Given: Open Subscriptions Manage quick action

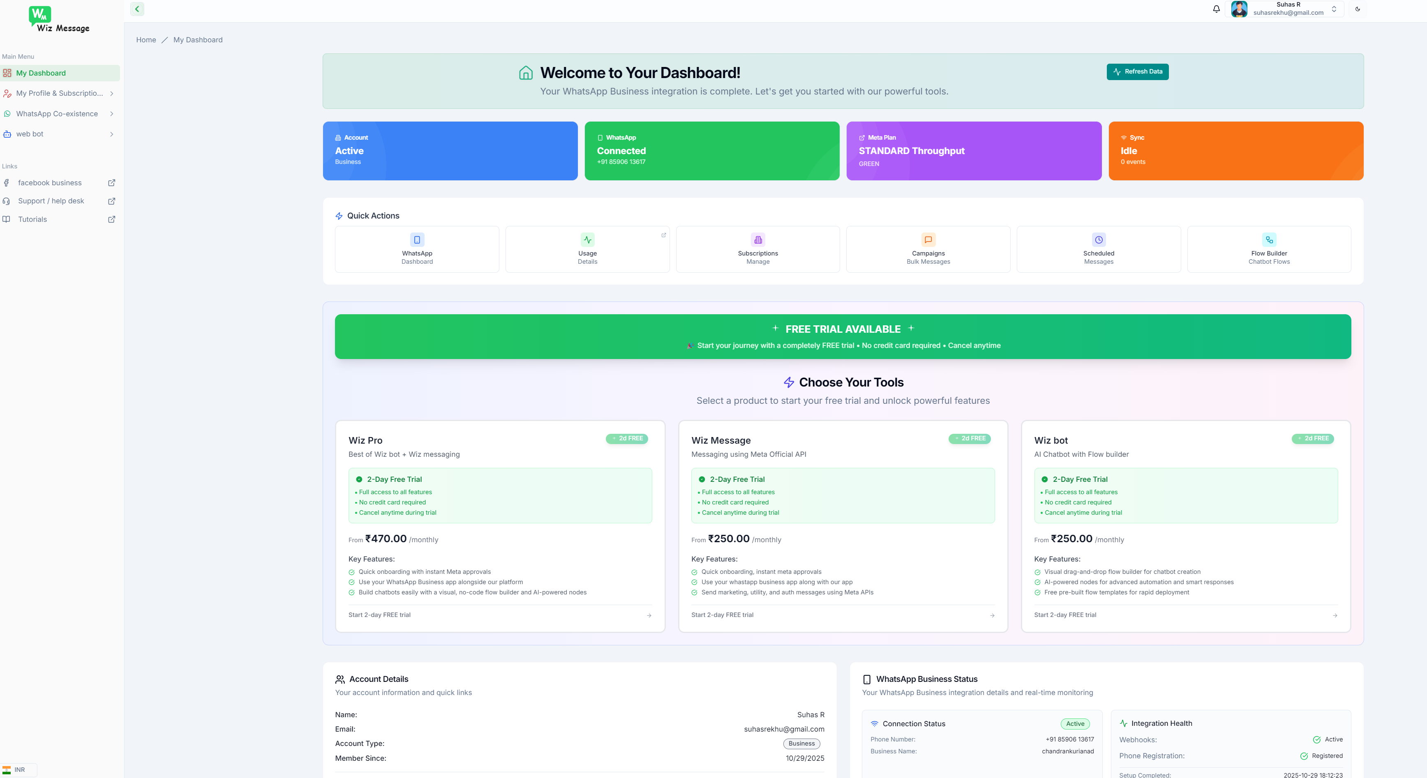Looking at the screenshot, I should (757, 249).
